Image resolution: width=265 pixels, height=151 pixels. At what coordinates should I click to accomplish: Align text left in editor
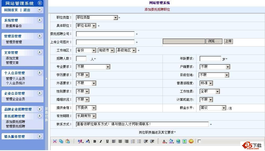(x=114, y=141)
